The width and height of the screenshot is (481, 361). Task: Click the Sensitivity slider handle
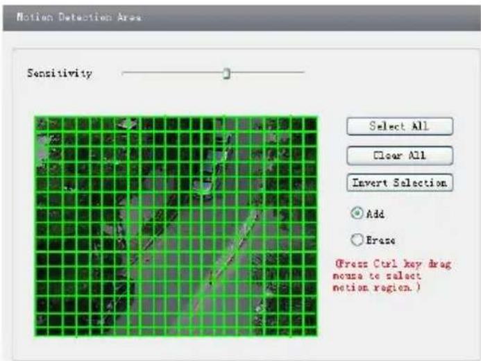[227, 74]
